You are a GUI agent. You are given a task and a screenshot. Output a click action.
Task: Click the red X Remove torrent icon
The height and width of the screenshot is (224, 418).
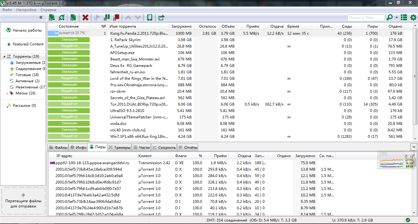pos(85,17)
